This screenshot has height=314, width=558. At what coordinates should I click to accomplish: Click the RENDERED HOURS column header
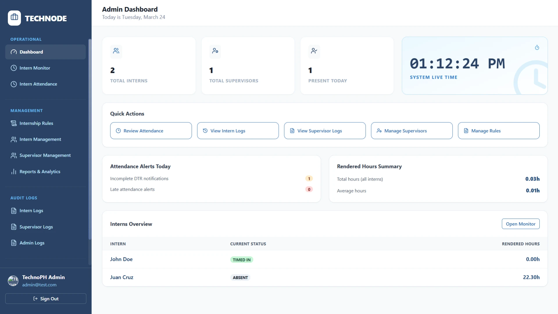[x=521, y=244]
